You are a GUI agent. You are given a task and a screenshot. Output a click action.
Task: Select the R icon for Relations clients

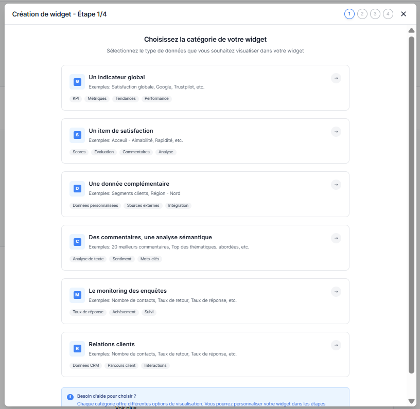pos(77,348)
